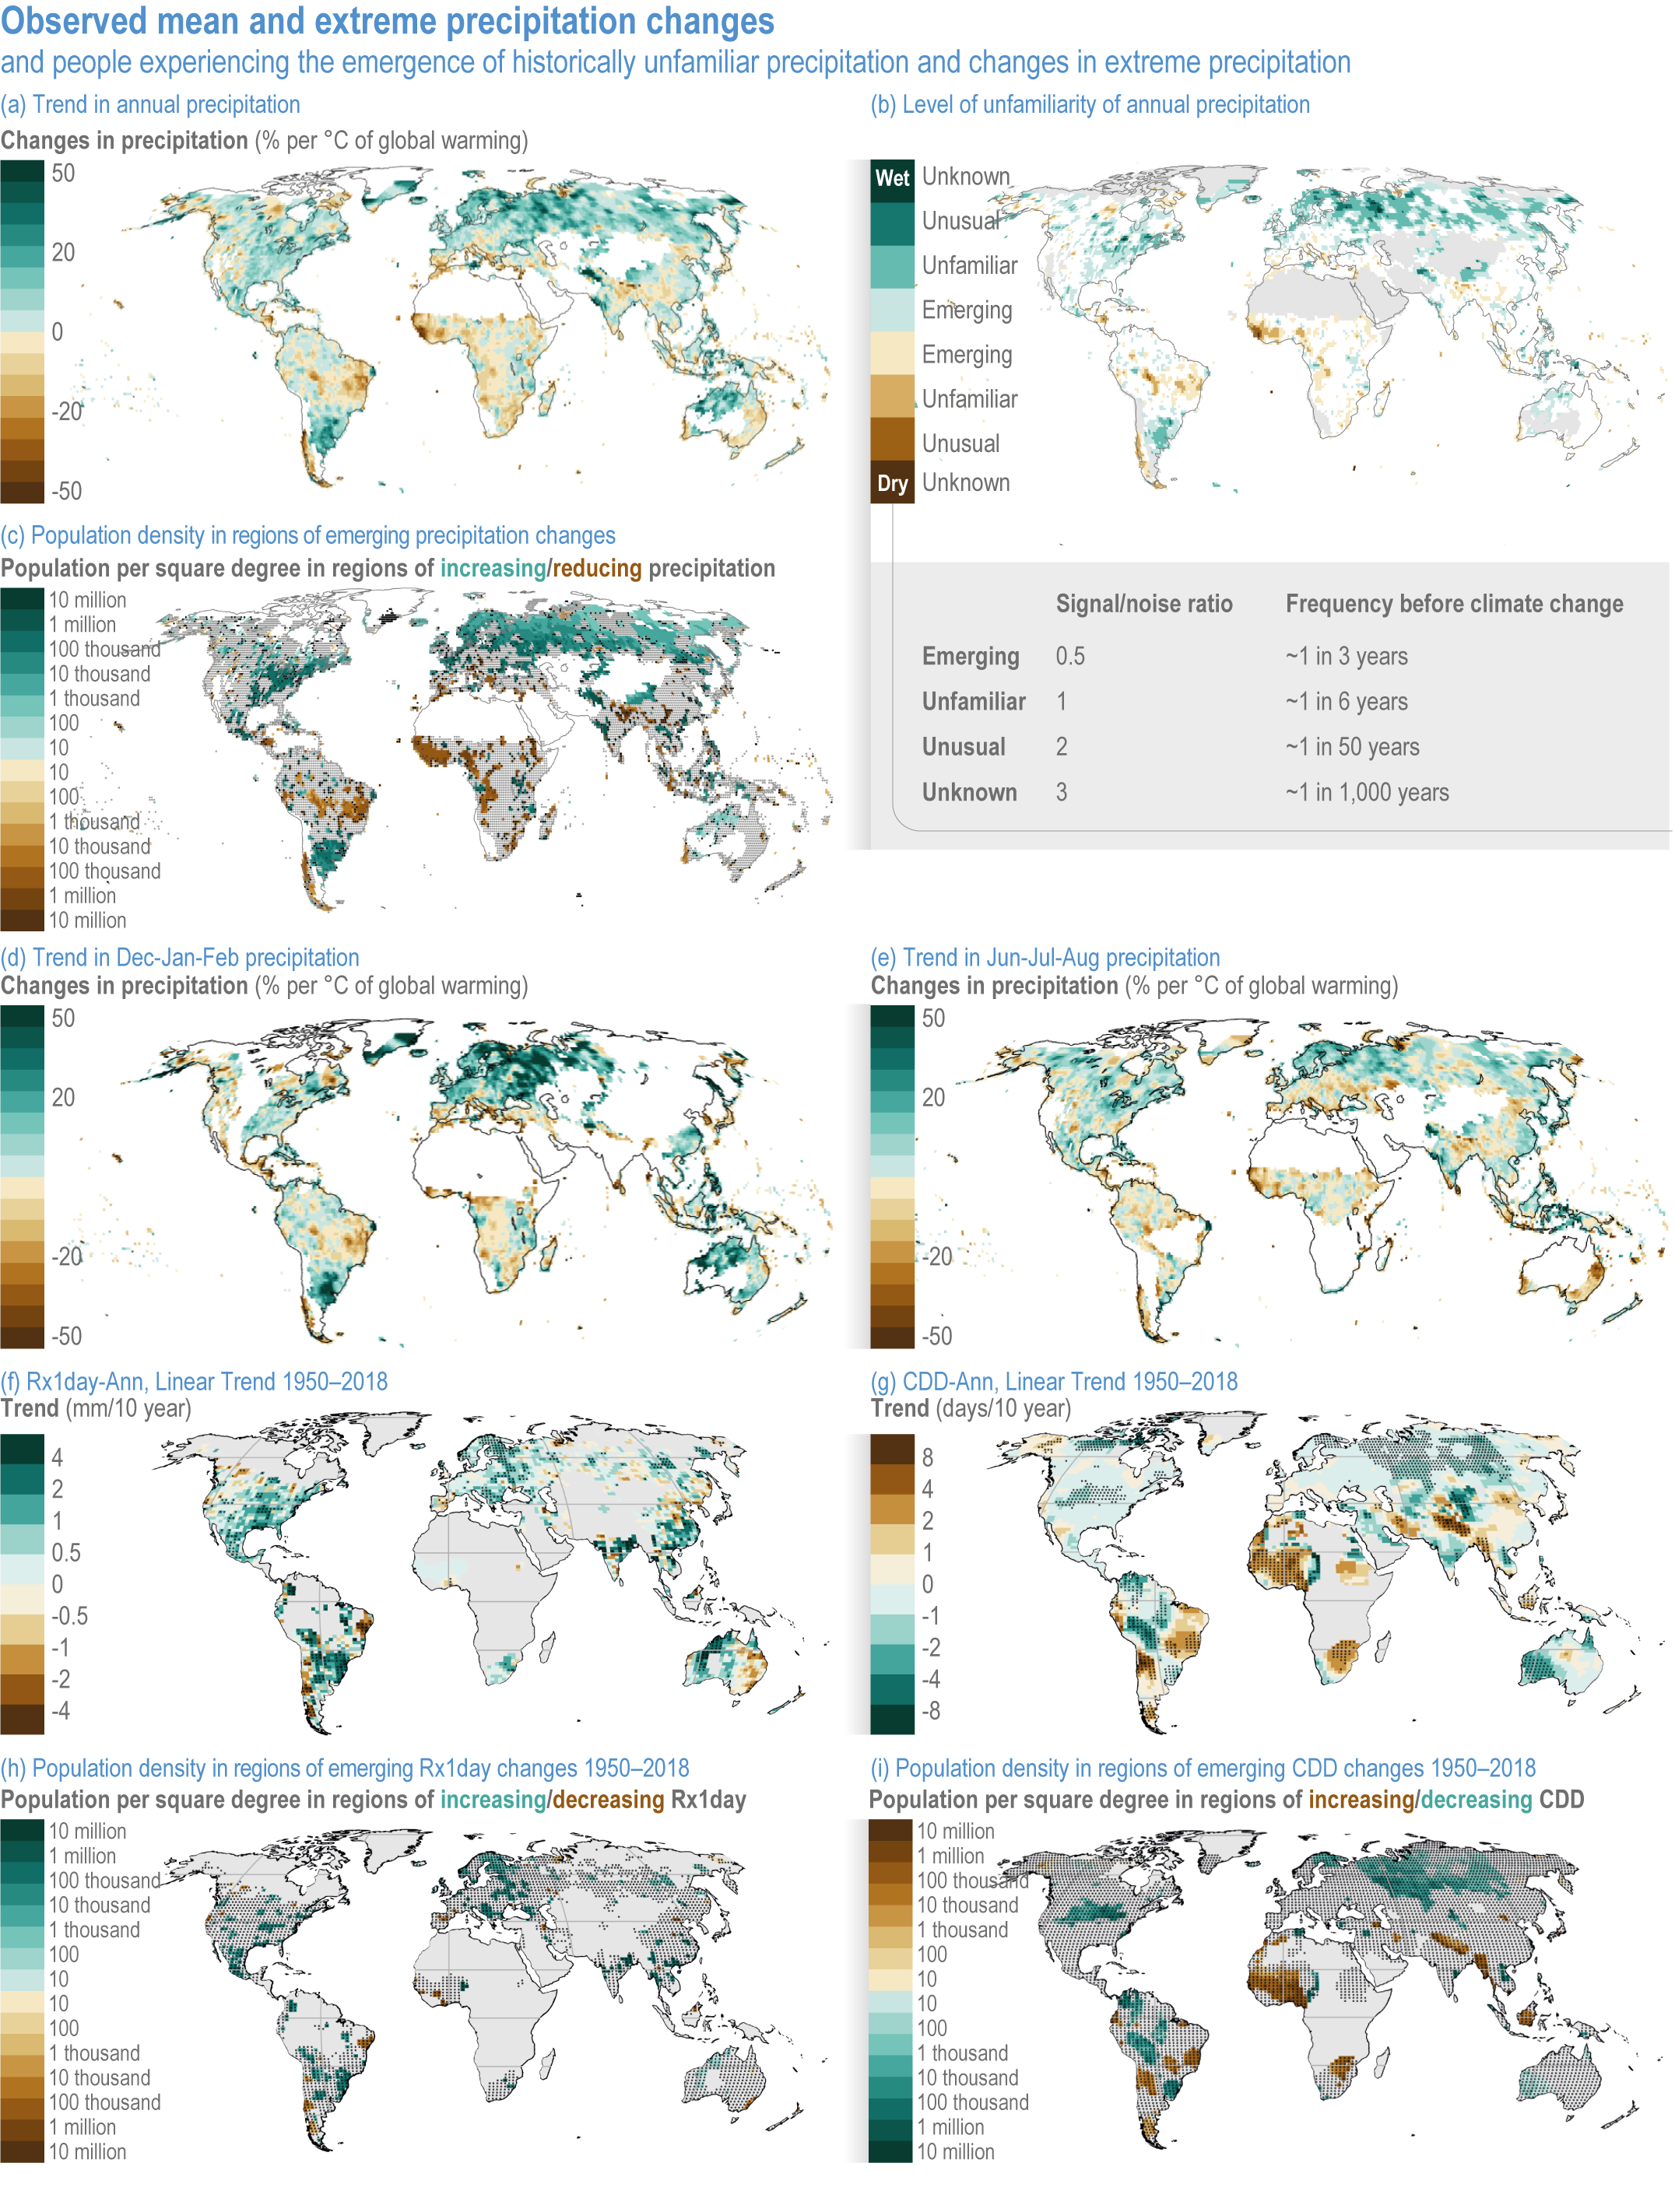Select ratio value '0.5' in the Emerging table row
The image size is (1675, 2212).
(1069, 656)
